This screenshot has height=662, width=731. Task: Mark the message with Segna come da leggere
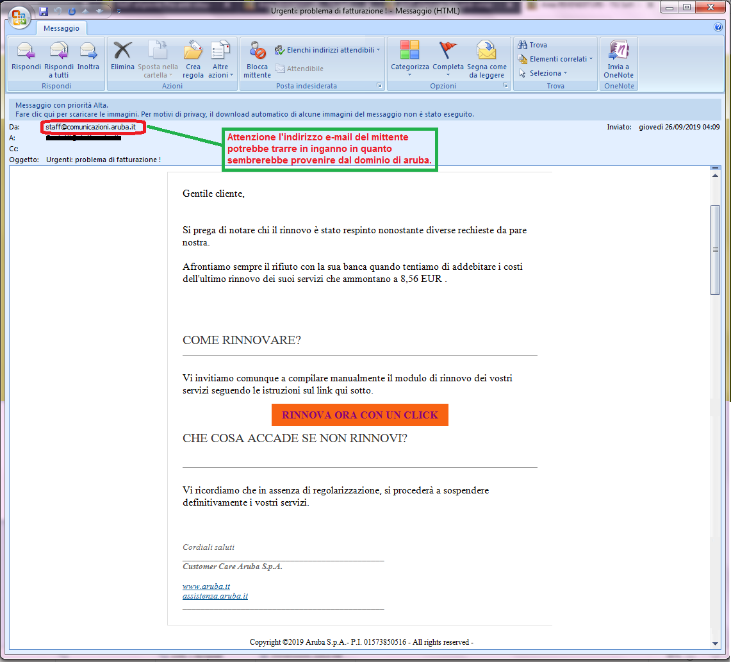tap(487, 59)
